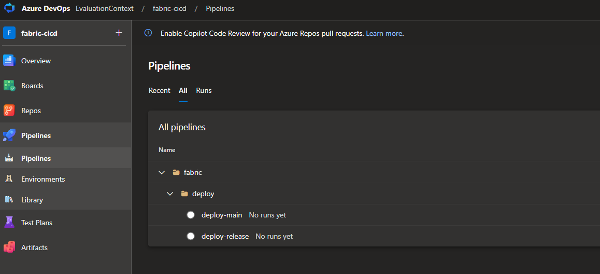Click the Learn more link

click(384, 33)
